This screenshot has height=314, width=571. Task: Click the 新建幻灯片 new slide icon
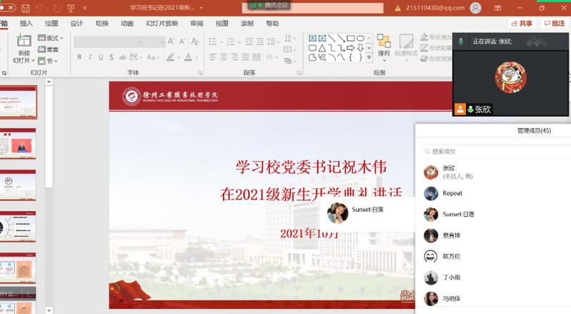[x=24, y=47]
